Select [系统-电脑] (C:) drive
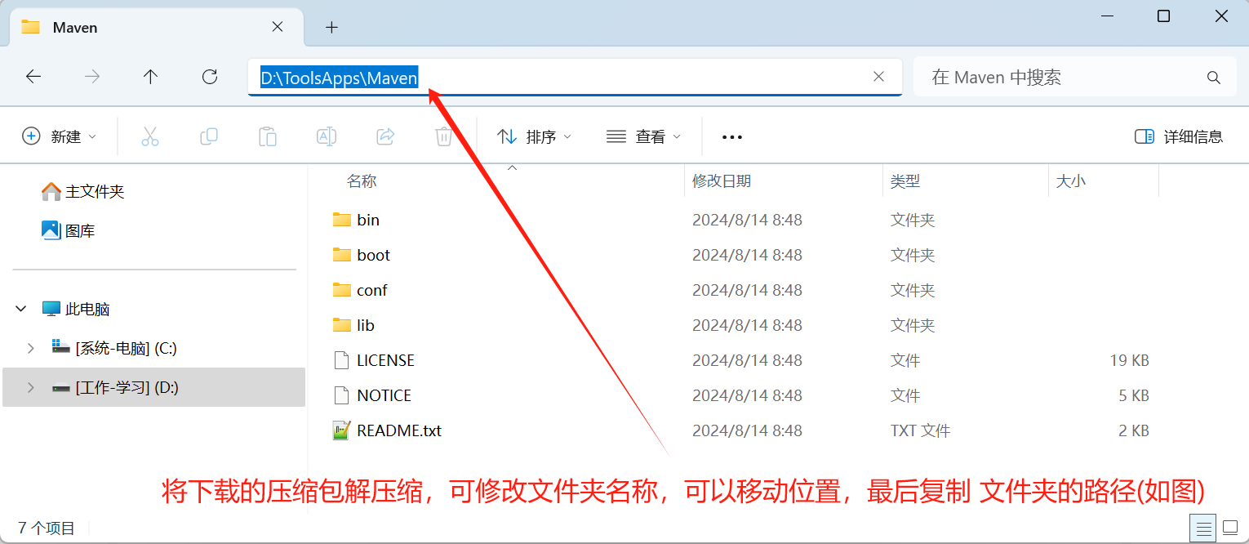 113,348
